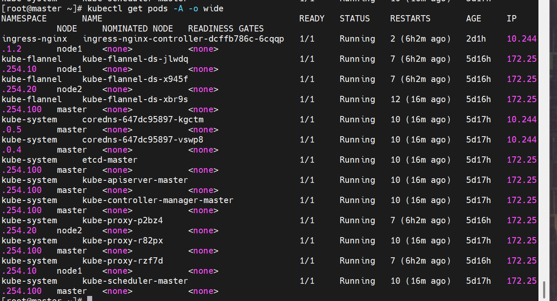
Task: Select the NAMESPACE column header
Action: [x=24, y=18]
